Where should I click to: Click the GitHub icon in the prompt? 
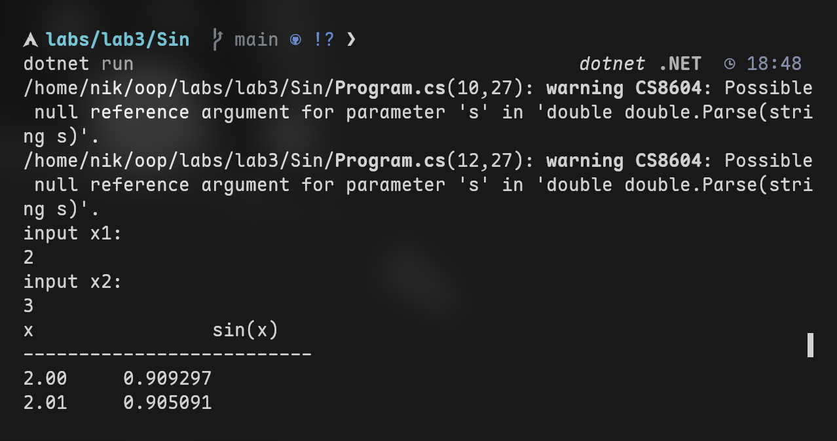click(x=295, y=40)
